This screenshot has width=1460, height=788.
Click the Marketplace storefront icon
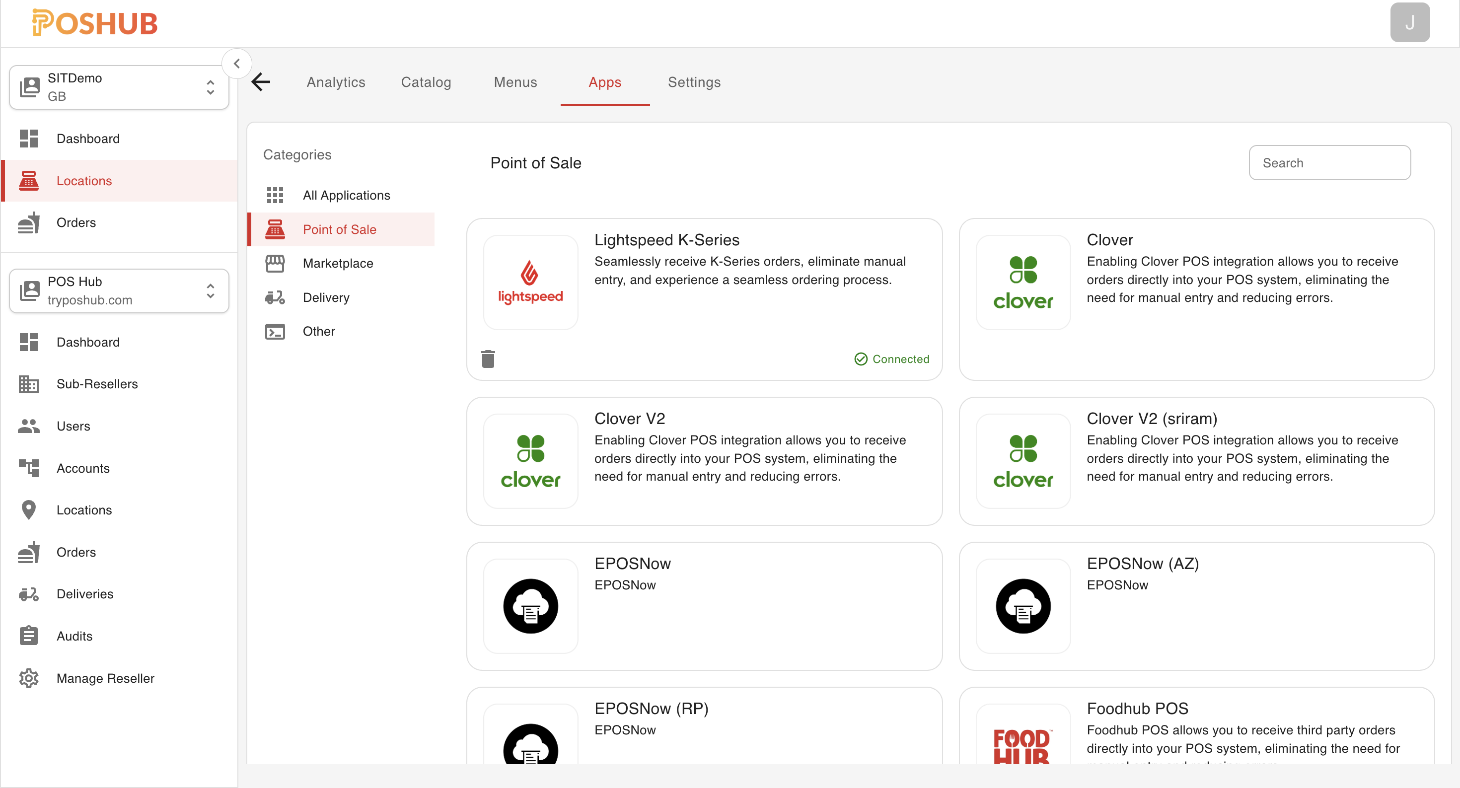click(276, 263)
